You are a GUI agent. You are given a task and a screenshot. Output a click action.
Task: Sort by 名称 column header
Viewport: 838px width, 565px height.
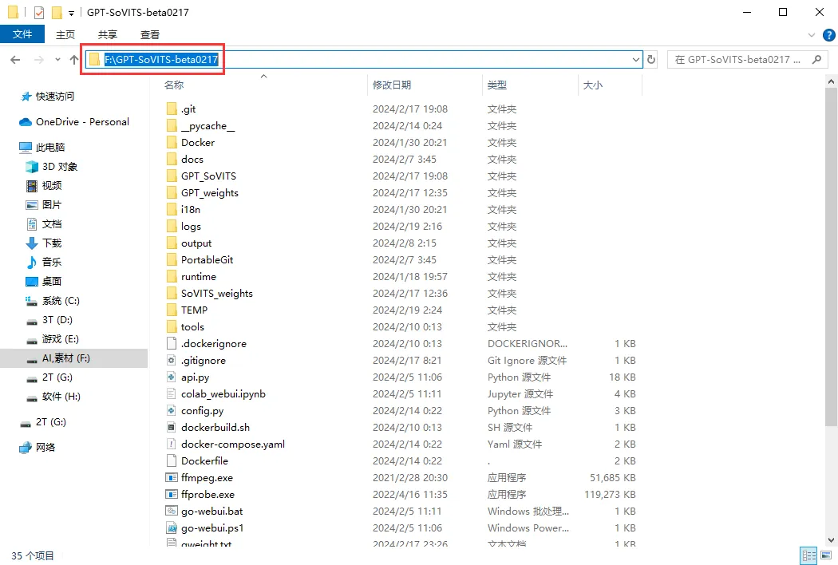174,85
